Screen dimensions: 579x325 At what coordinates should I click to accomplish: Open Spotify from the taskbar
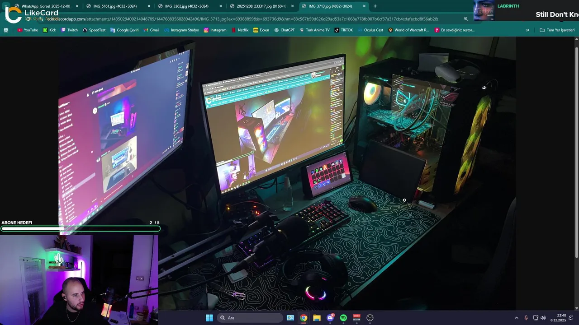click(343, 318)
